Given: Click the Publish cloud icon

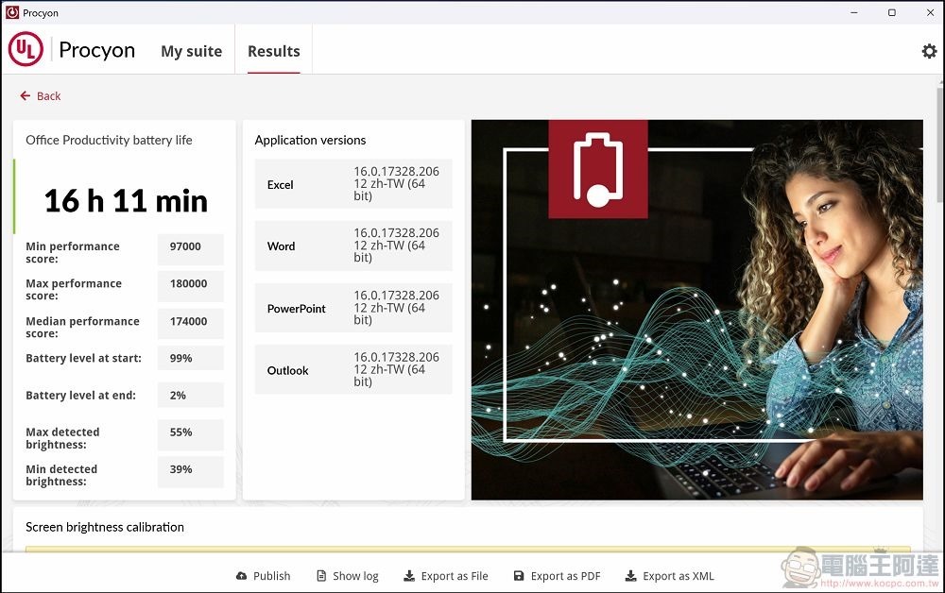Looking at the screenshot, I should point(241,576).
